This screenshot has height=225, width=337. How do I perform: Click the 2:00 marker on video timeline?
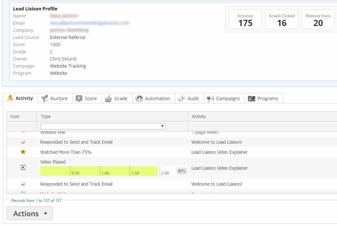(165, 173)
